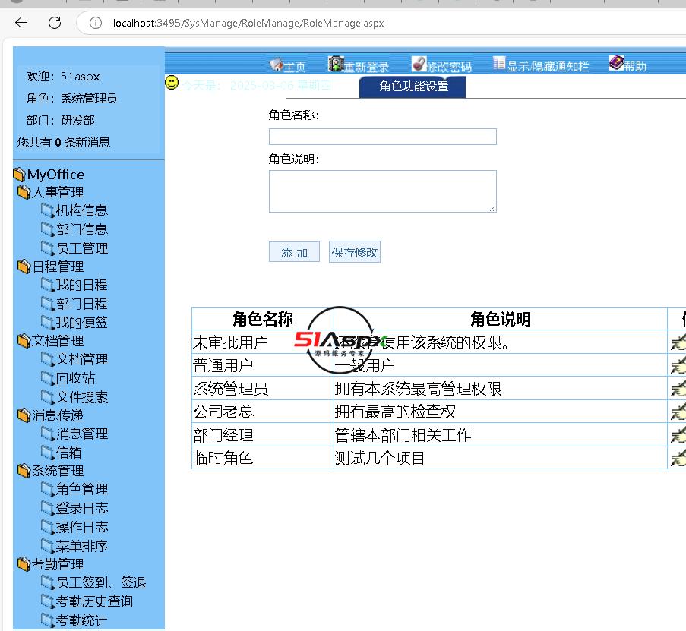Open 登录日志 in the sidebar tree
686x631 pixels.
[x=81, y=508]
